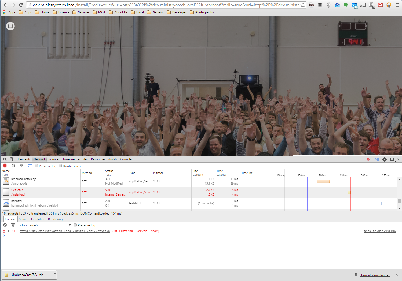Click the DevTools inspect element magnifier icon

[x=5, y=159]
